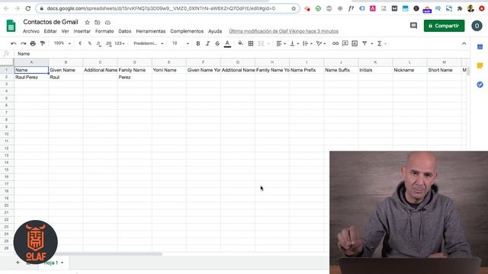Open the Datos menu
The image size is (488, 274).
coord(125,31)
